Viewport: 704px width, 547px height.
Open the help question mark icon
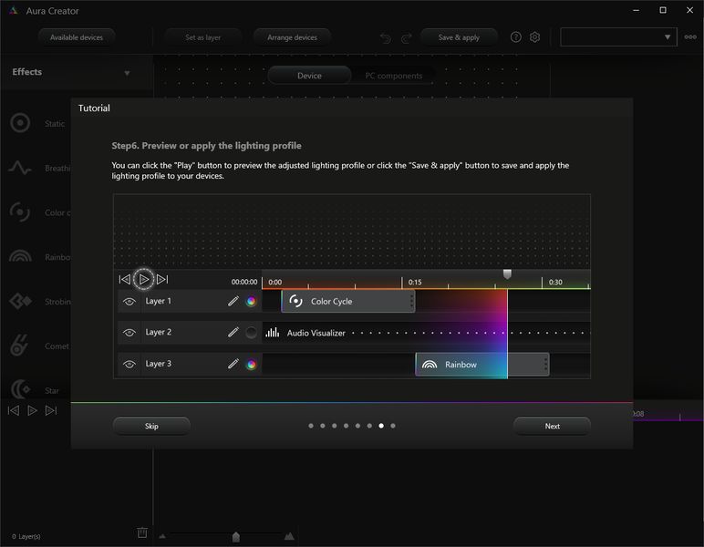(x=516, y=36)
